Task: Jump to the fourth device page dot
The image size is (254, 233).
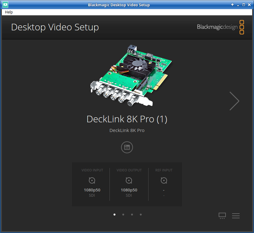Action: (x=141, y=215)
